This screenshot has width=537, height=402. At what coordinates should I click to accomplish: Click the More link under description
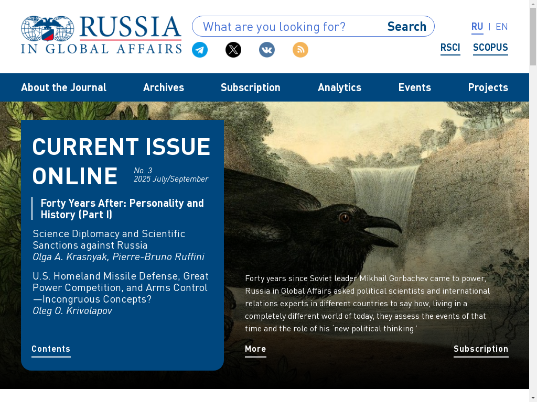tap(255, 349)
